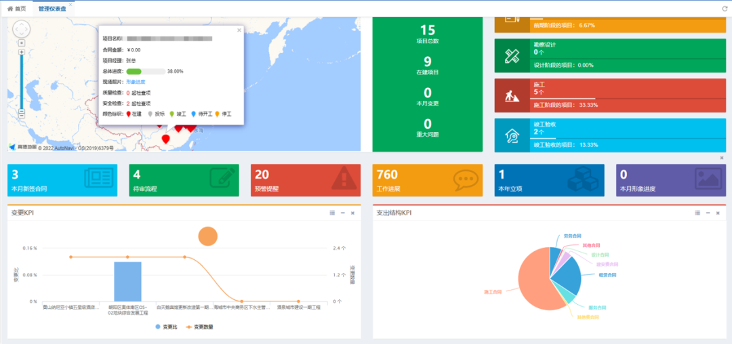The image size is (732, 344).
Task: Click the chat bubble icon in 工作进展
Action: (466, 179)
